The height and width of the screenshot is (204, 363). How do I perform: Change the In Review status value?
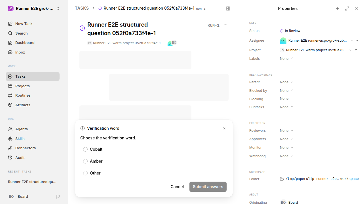pos(290,31)
